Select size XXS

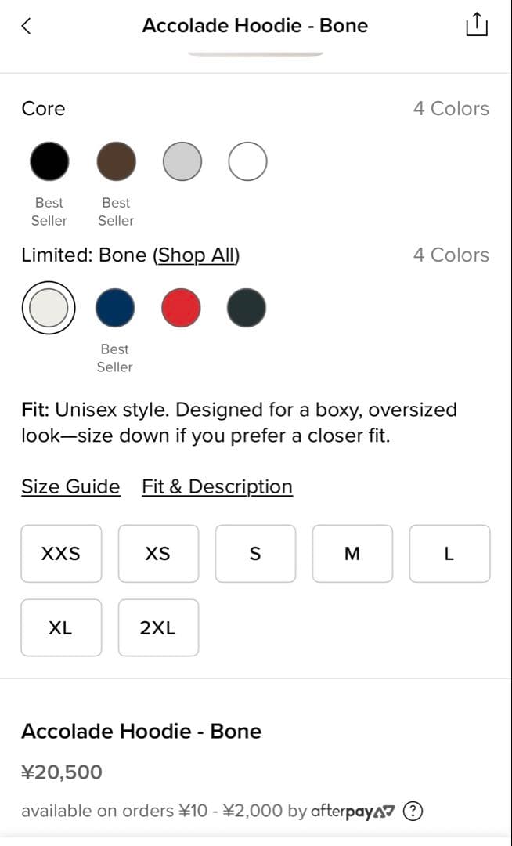[61, 554]
